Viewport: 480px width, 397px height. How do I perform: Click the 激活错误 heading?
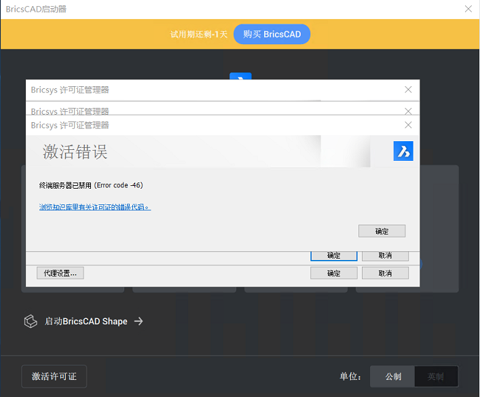[x=75, y=151]
